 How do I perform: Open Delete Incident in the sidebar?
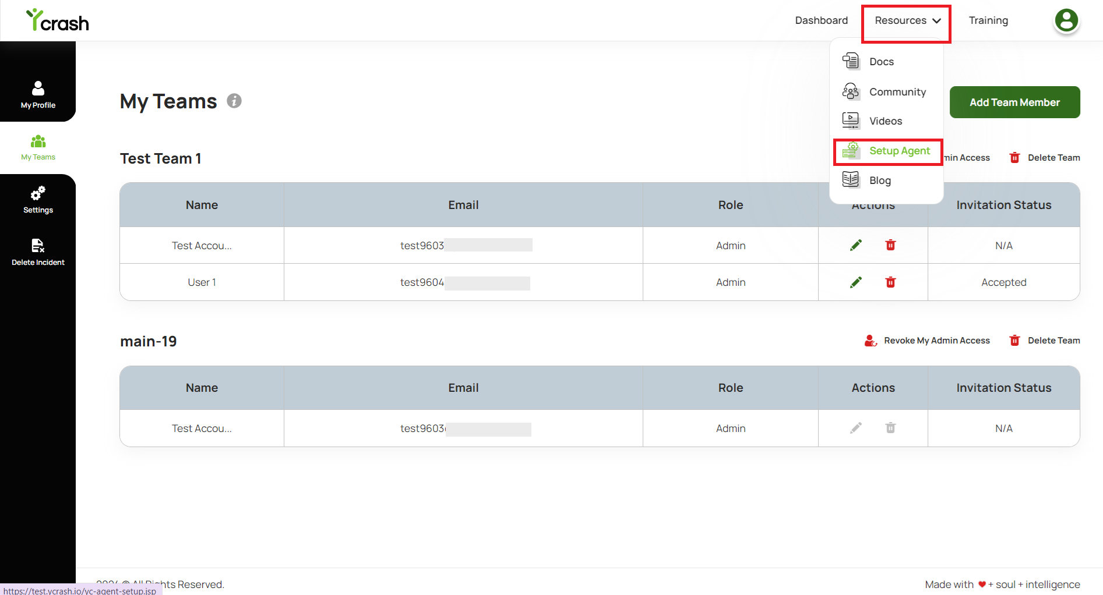click(38, 252)
